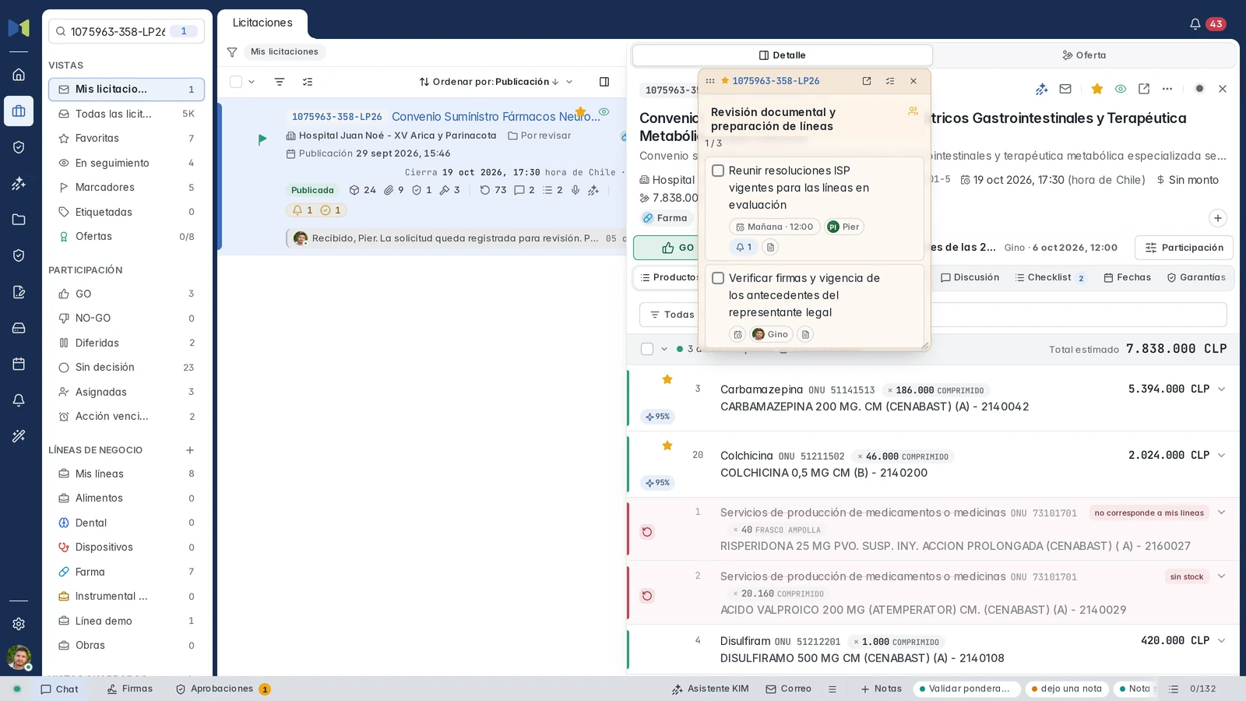The width and height of the screenshot is (1246, 701).
Task: Open Asistente KIM in bottom bar
Action: coord(710,689)
